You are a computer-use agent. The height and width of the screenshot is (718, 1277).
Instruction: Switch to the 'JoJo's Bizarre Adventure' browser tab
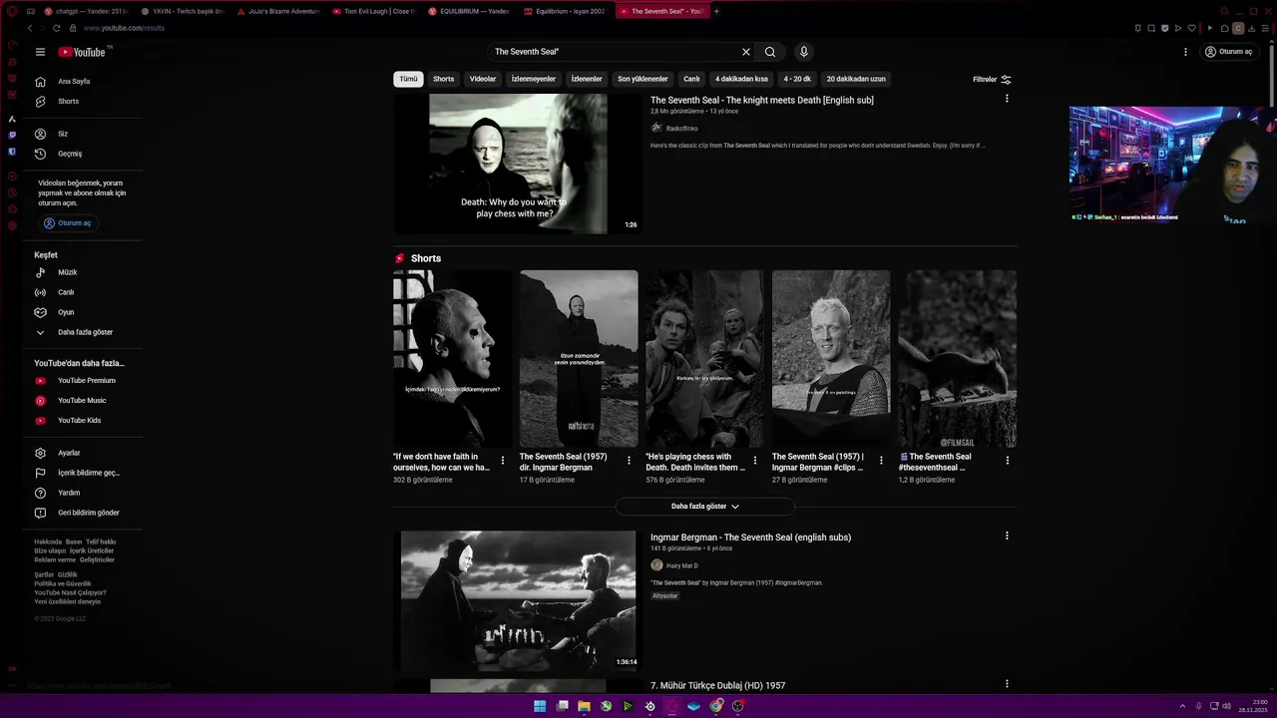[x=278, y=11]
